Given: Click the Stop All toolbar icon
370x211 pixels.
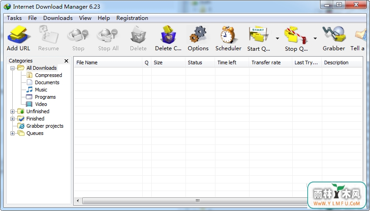Looking at the screenshot, I should 108,35.
